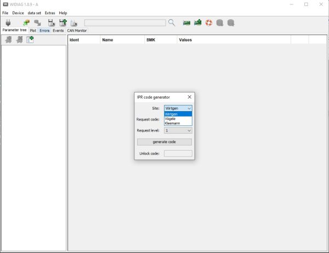This screenshot has width=329, height=253.
Task: Click the first green circuit board icon
Action: [186, 22]
